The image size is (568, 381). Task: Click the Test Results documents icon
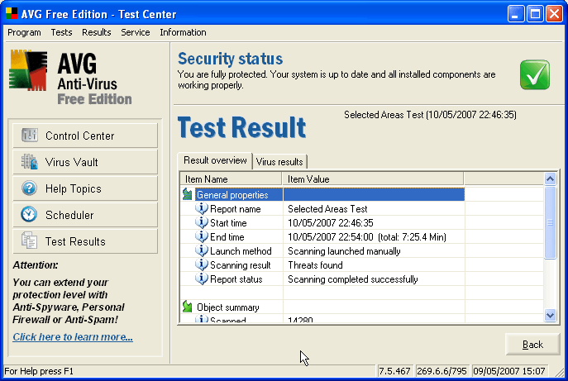point(29,241)
